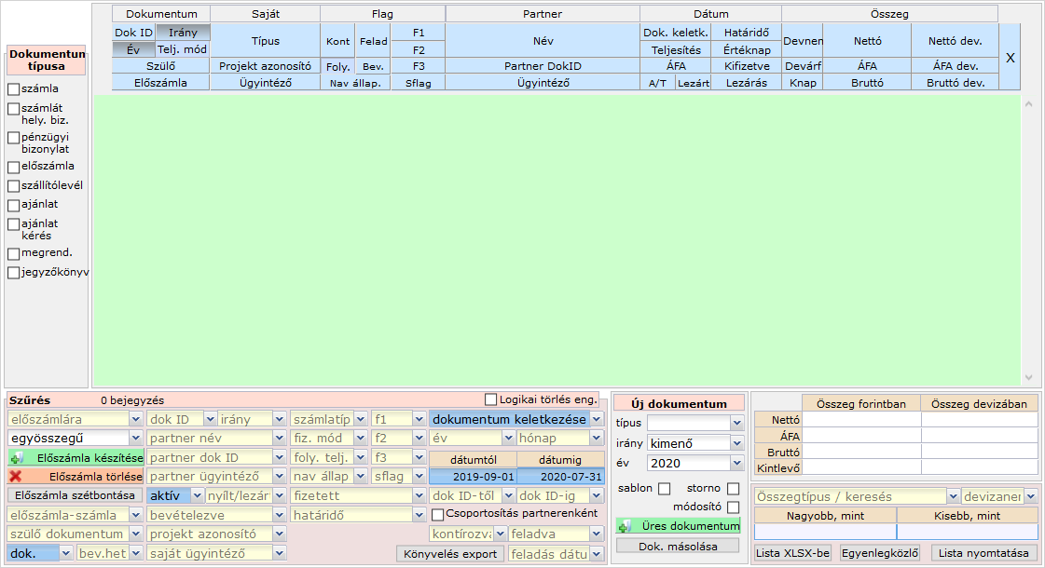Open the partner név filter dropdown
The height and width of the screenshot is (568, 1045).
point(278,439)
